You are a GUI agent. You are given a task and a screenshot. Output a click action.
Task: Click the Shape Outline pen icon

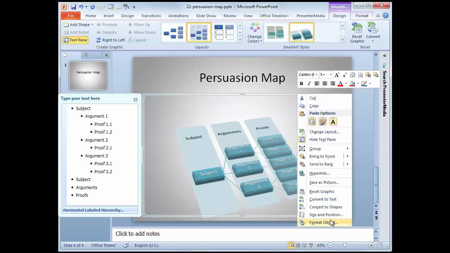pyautogui.click(x=364, y=84)
